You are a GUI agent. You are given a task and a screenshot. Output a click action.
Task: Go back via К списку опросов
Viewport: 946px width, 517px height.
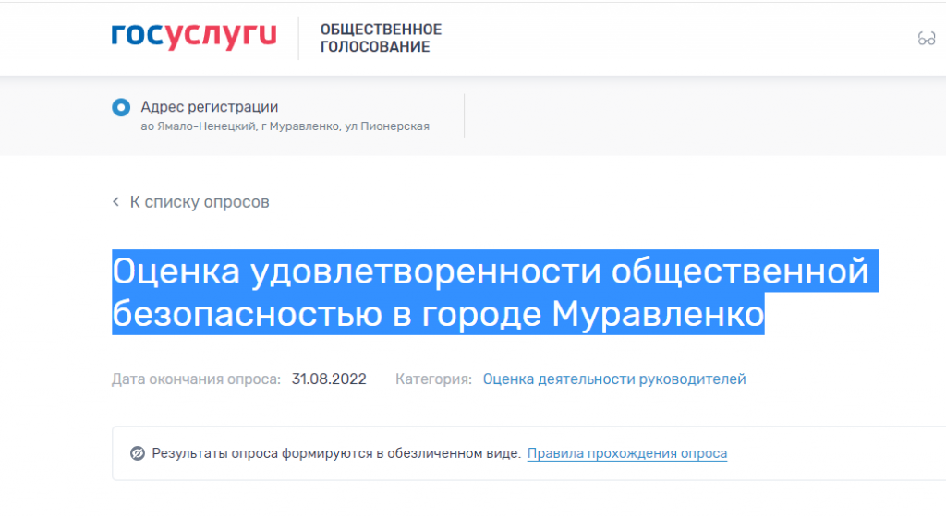200,202
